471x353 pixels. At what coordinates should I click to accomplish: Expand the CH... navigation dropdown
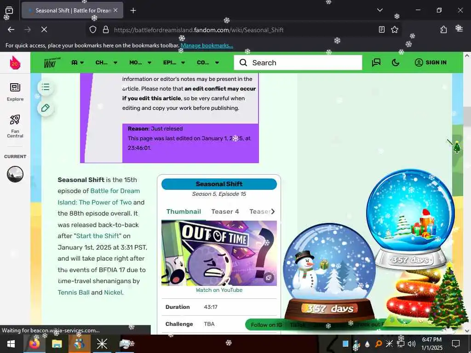point(106,63)
